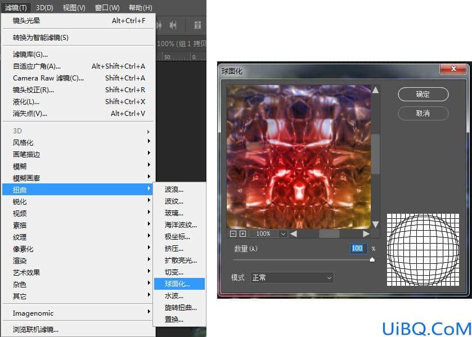The width and height of the screenshot is (472, 337).
Task: Open the 视图(V) menu
Action: [74, 7]
